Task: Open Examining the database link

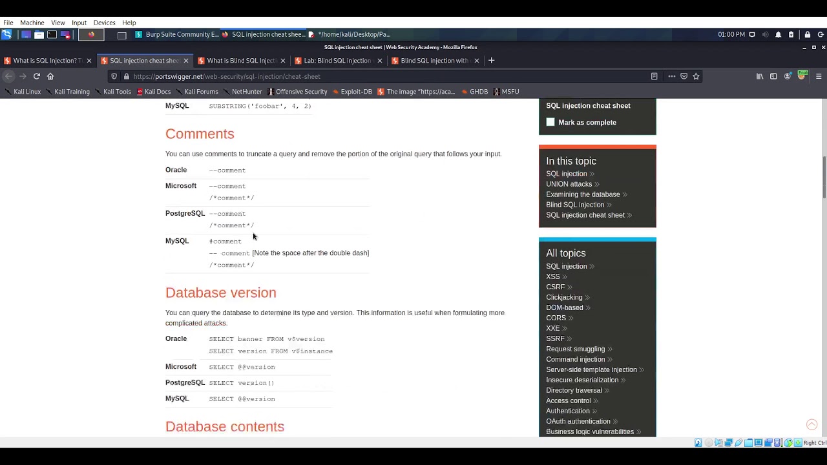Action: [583, 194]
